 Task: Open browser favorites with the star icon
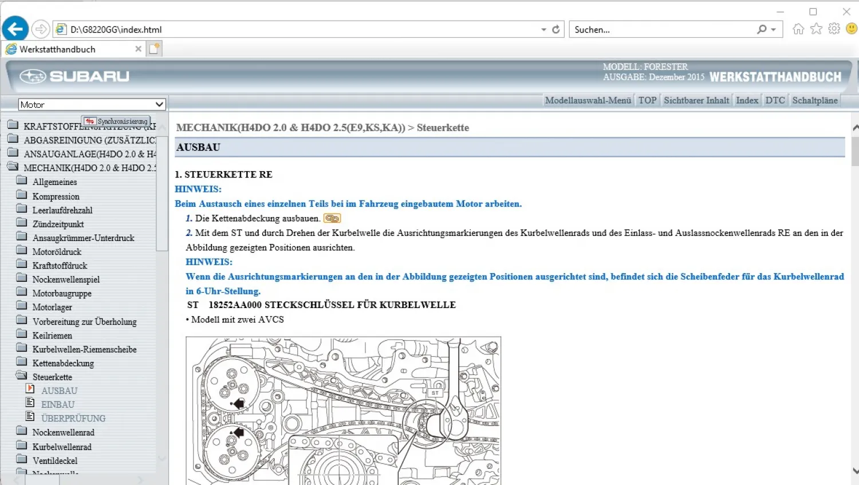[x=816, y=28]
